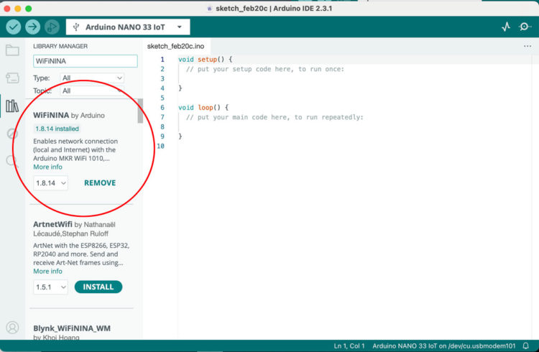
Task: Select the sketch_feb20c.ino tab
Action: click(176, 46)
